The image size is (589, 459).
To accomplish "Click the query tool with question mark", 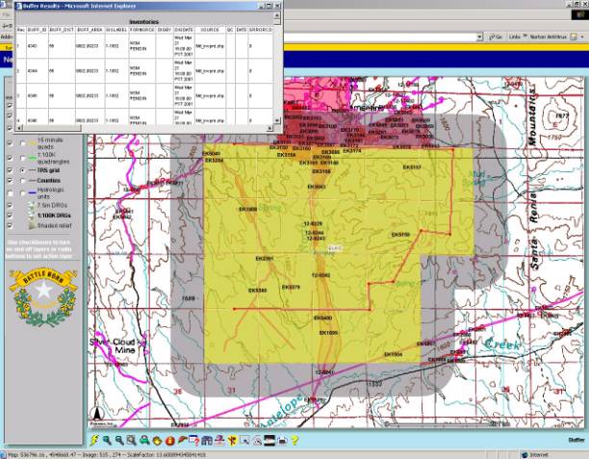I will coord(194,440).
